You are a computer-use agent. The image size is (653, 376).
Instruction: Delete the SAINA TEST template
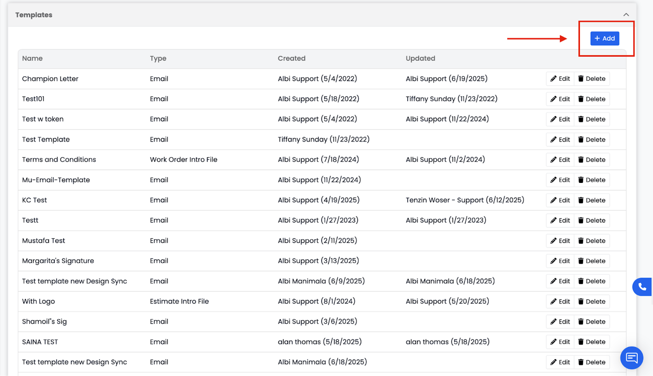pos(592,342)
